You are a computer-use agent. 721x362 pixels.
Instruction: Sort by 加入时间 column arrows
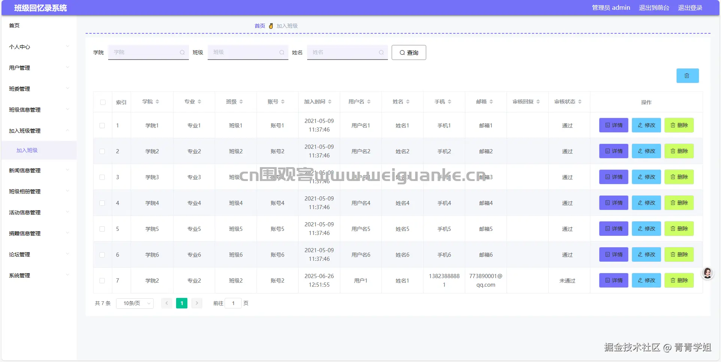pos(330,102)
